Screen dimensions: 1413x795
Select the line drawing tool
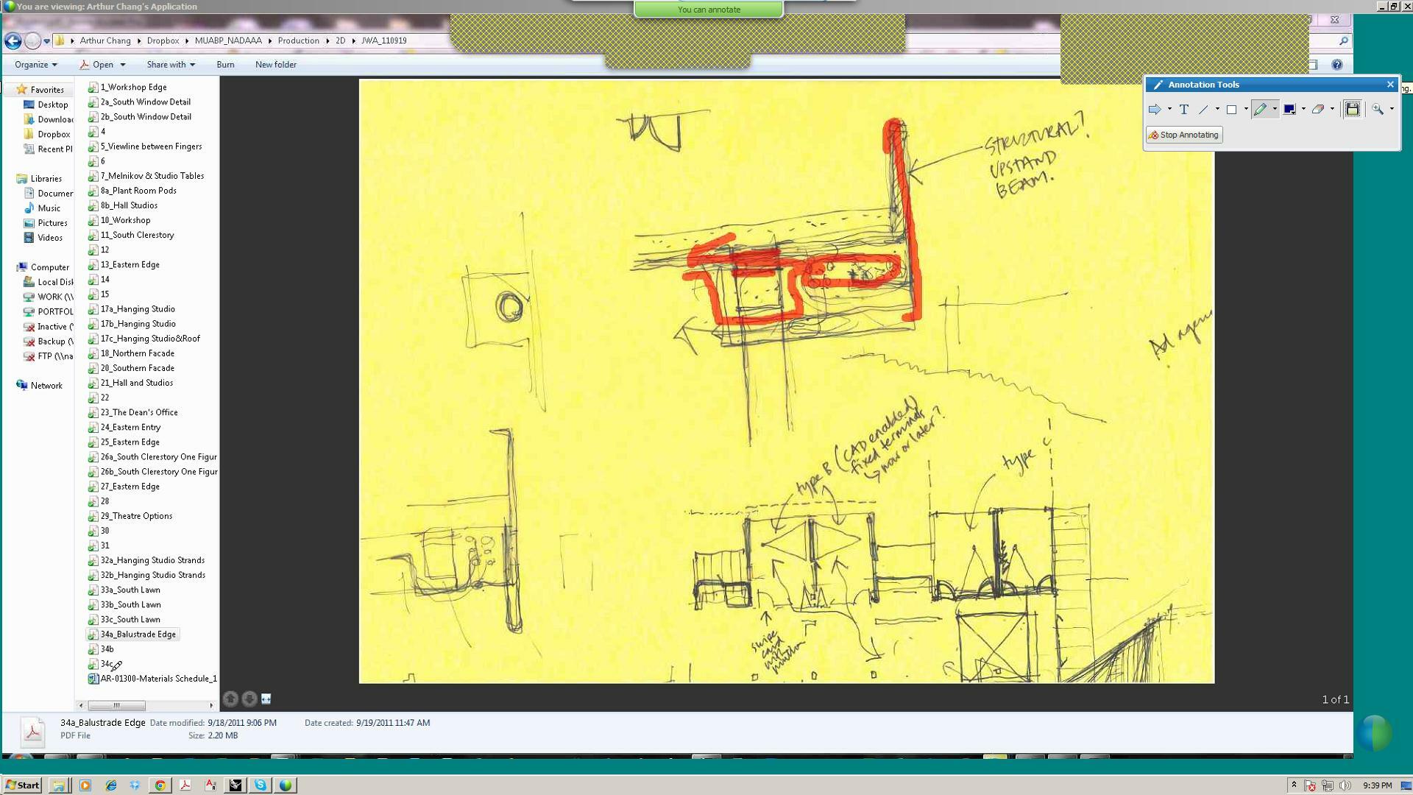point(1203,109)
